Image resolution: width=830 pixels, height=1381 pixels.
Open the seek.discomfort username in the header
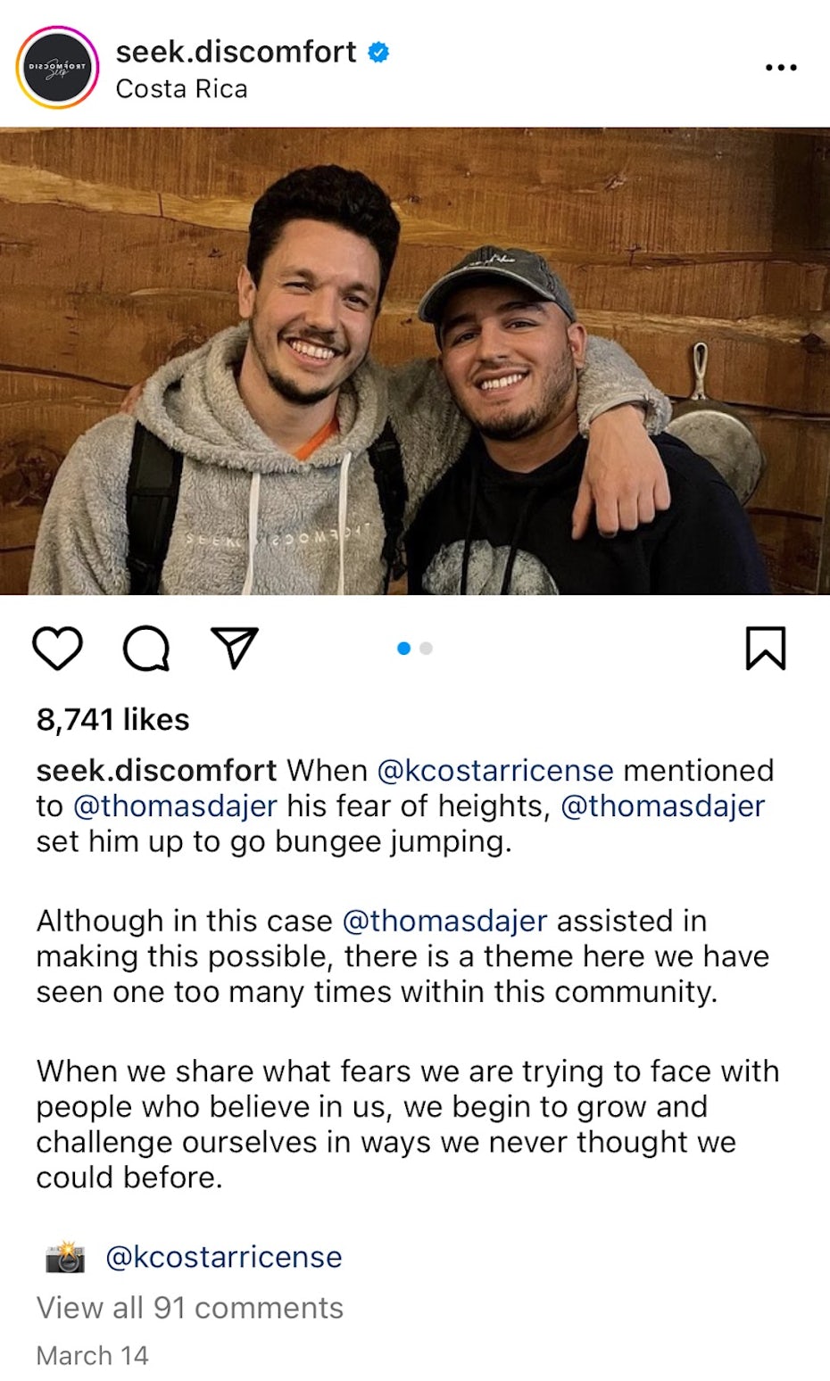[236, 52]
